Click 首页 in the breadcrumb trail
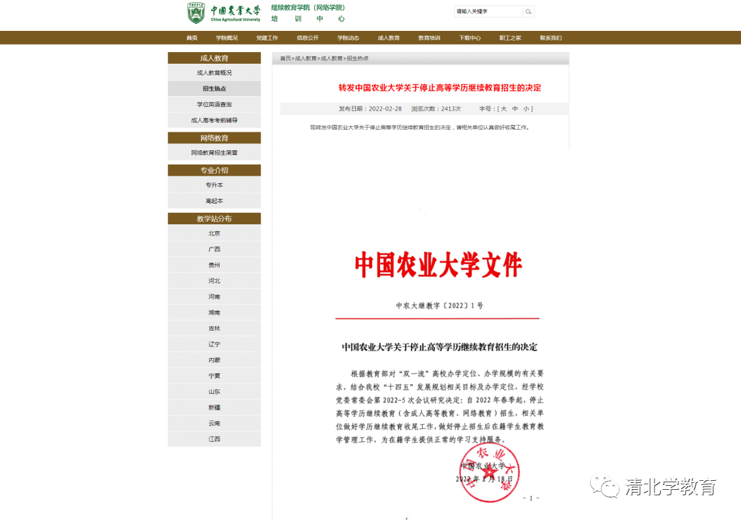 click(285, 58)
